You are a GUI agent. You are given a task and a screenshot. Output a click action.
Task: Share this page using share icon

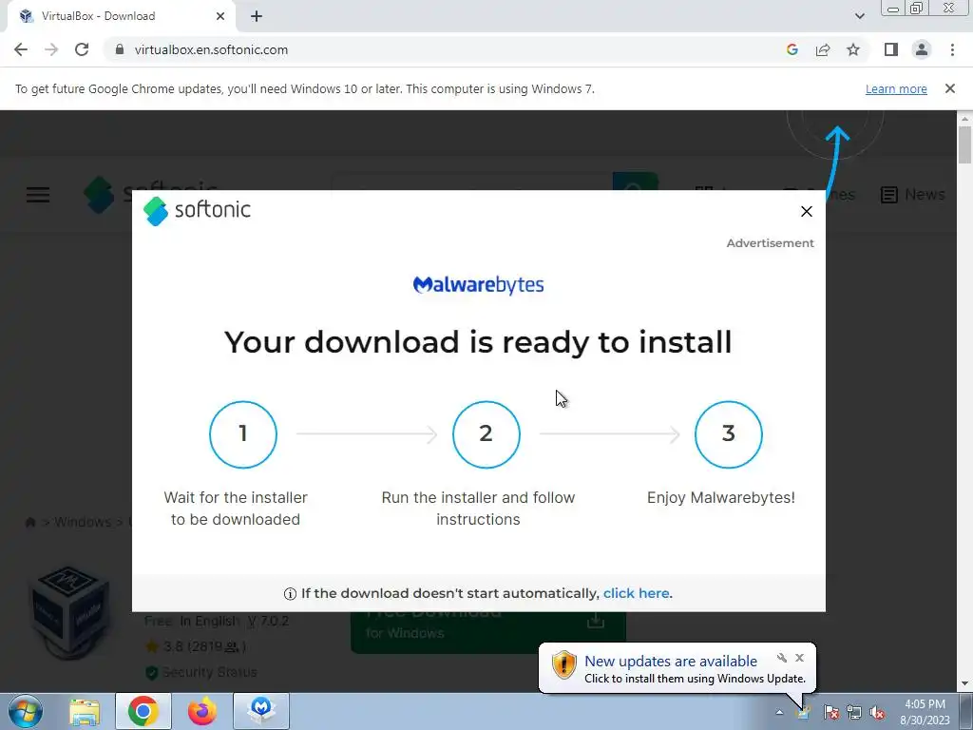823,49
